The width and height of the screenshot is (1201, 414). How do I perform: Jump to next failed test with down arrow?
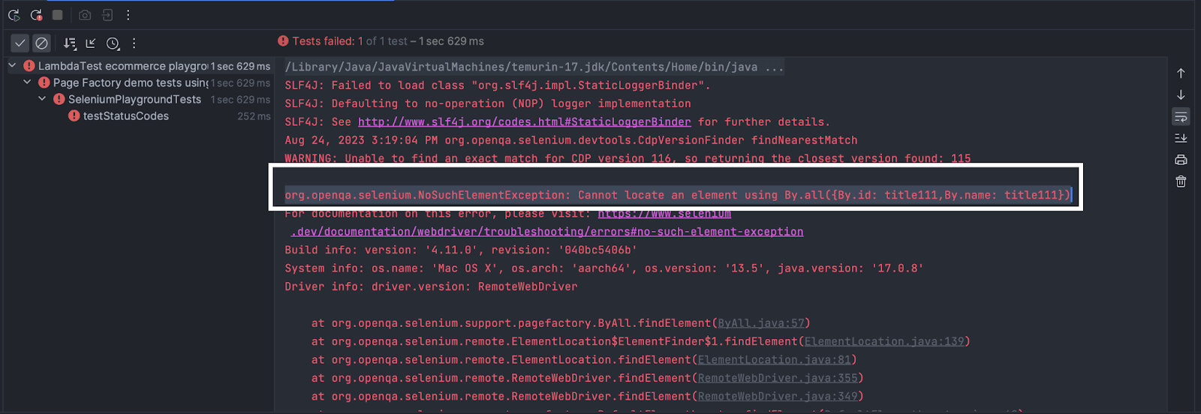(1181, 95)
